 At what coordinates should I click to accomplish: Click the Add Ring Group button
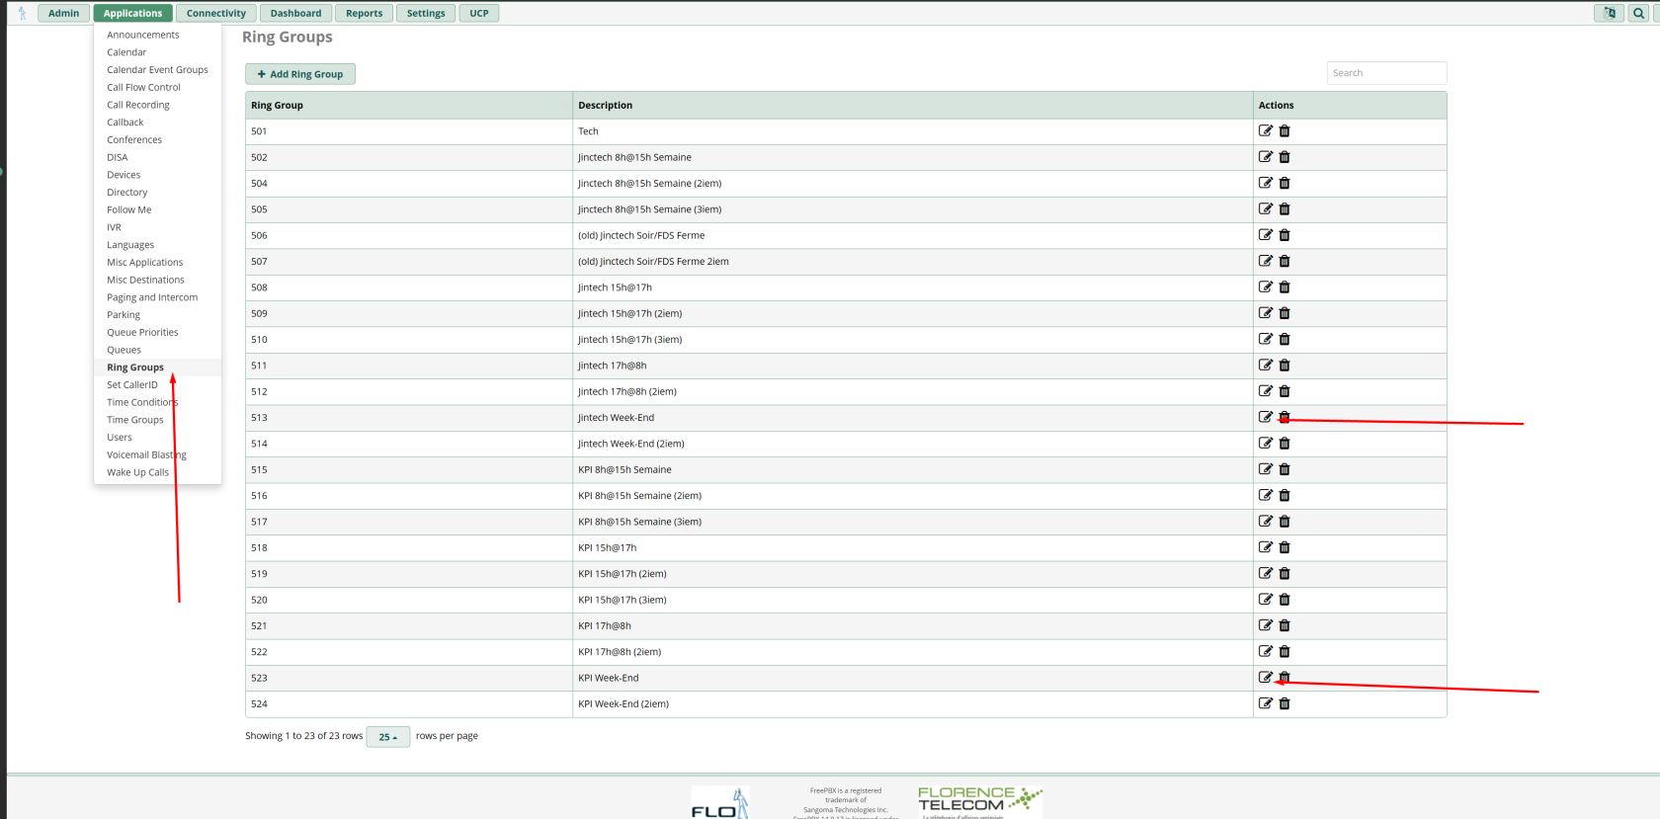tap(300, 74)
